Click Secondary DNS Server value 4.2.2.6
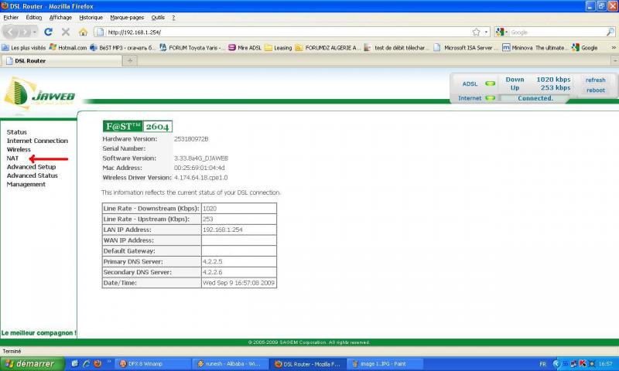 [x=212, y=272]
